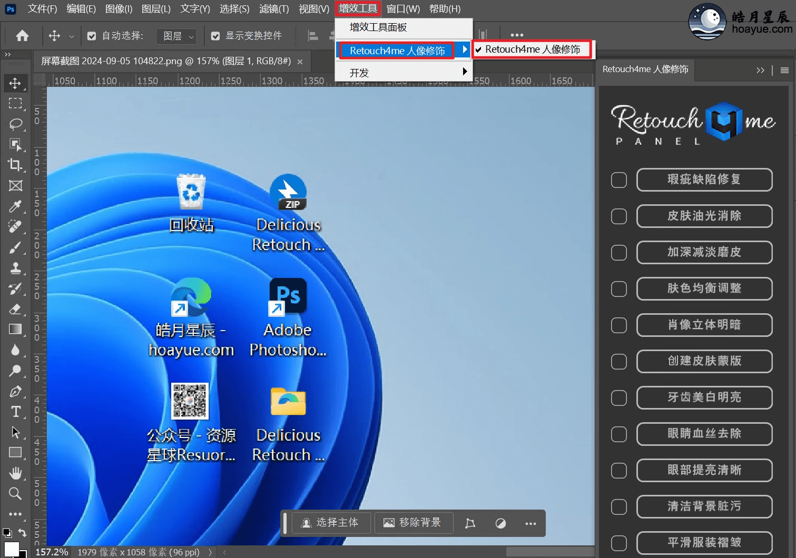Screen dimensions: 796x558
Task: Select the Crop tool
Action: coord(15,165)
